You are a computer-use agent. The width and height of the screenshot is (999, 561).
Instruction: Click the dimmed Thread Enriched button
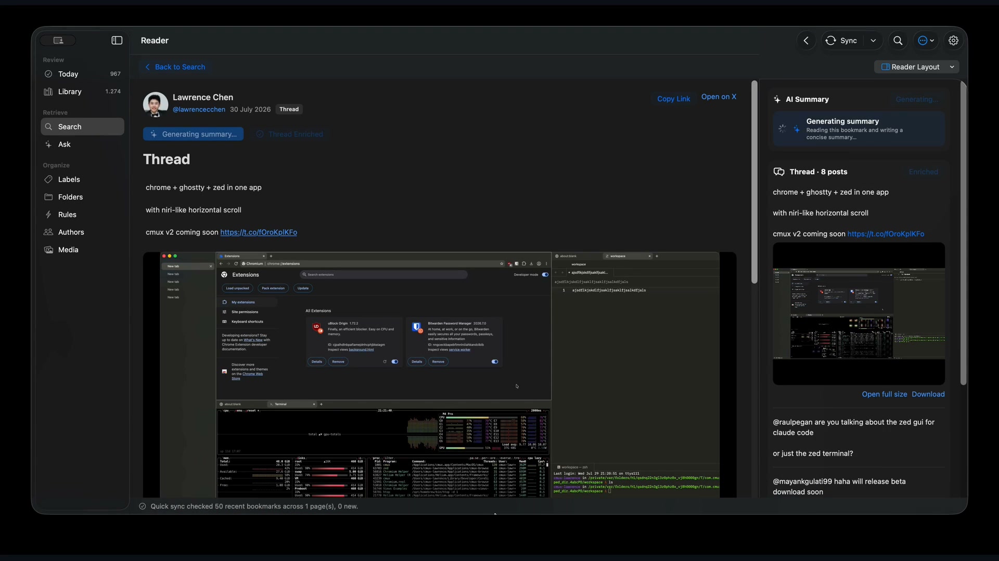tap(290, 134)
